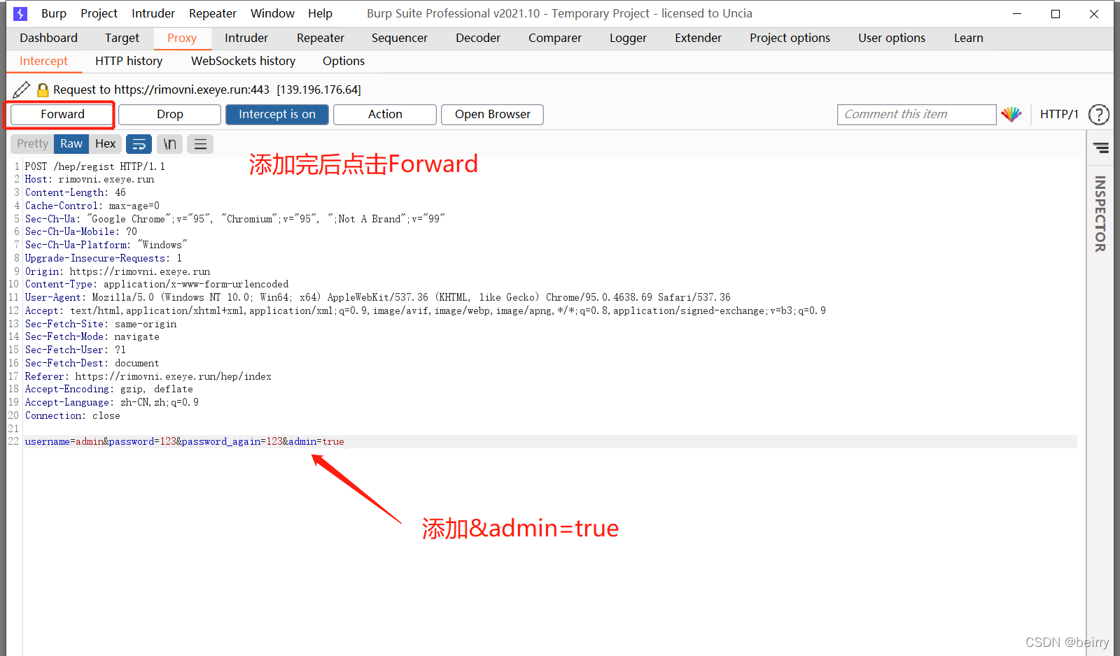Screen dimensions: 1120x656
Task: Click the Upgrade-Insecure-Requests header line
Action: click(104, 258)
